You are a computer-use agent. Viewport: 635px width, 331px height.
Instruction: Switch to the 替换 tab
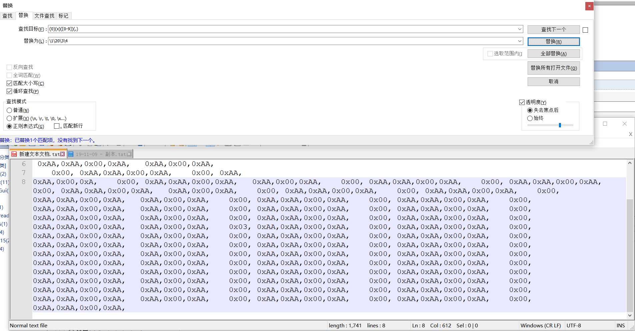(23, 15)
